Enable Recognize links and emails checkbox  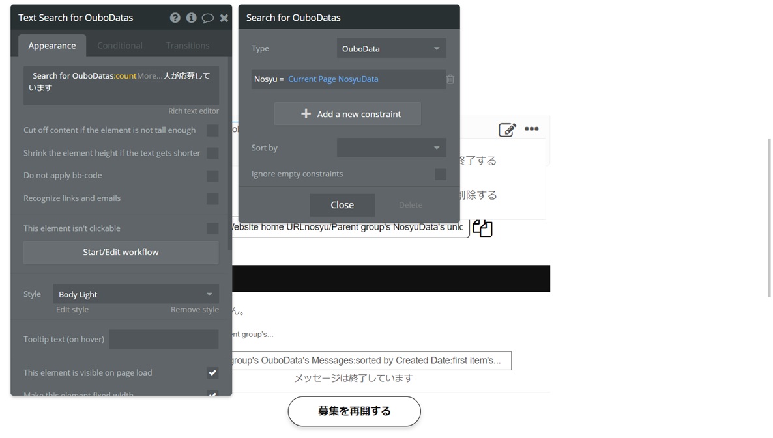[212, 198]
